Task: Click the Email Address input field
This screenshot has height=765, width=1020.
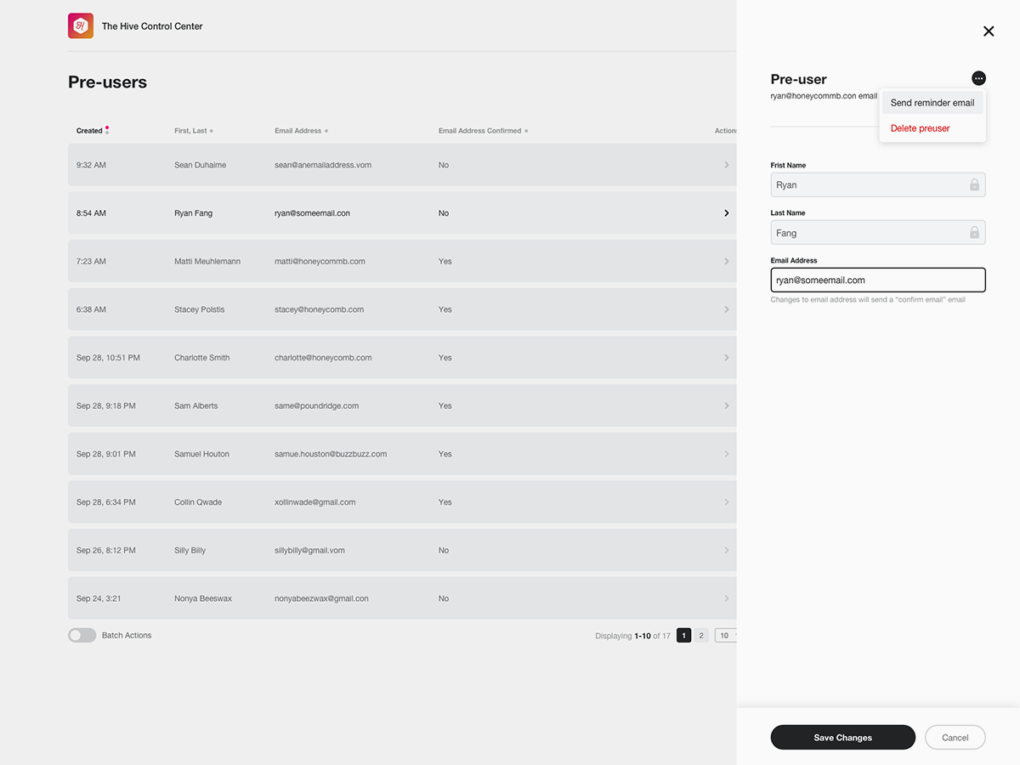Action: click(877, 280)
